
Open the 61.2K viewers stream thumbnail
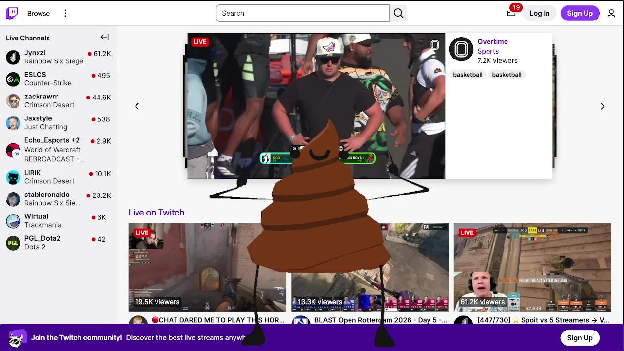(x=532, y=267)
